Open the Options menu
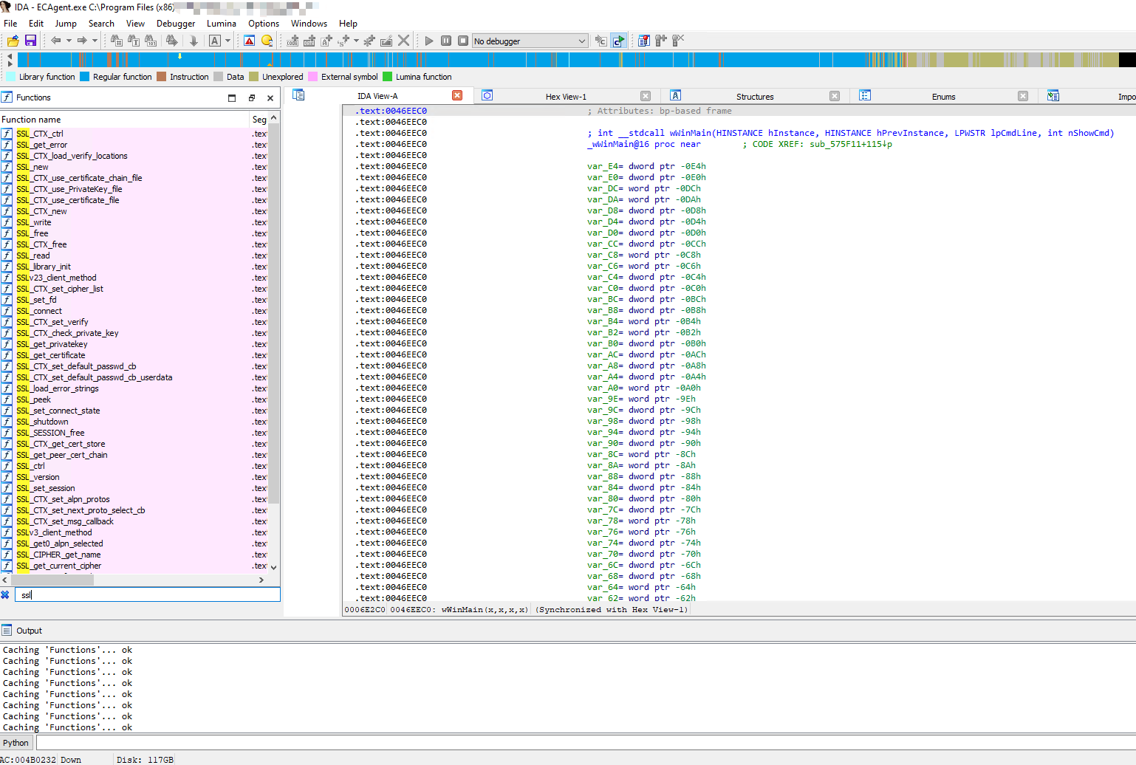The width and height of the screenshot is (1136, 765). (x=264, y=24)
